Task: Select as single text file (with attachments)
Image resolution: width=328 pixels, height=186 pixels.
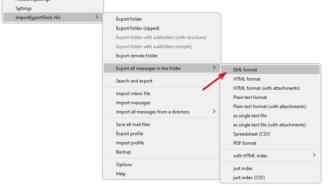Action: (x=270, y=125)
